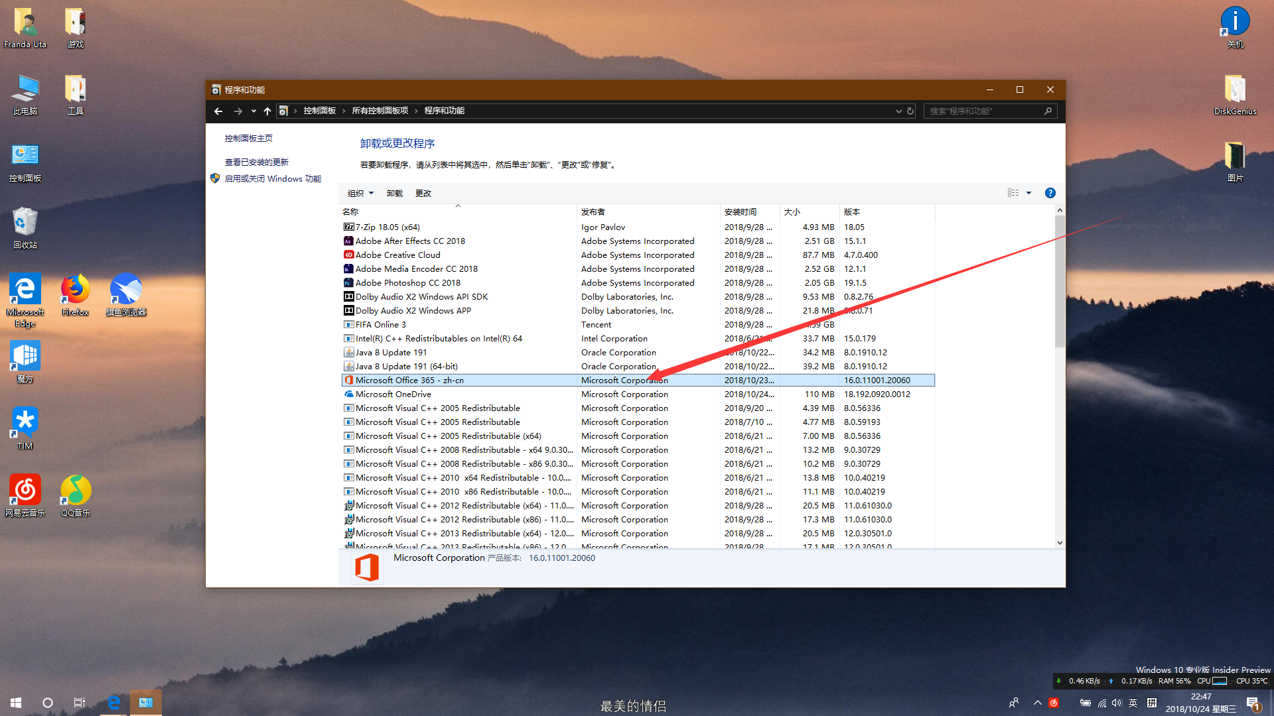This screenshot has height=716, width=1274.
Task: Click the Adobe Creative Cloud icon
Action: tap(348, 255)
